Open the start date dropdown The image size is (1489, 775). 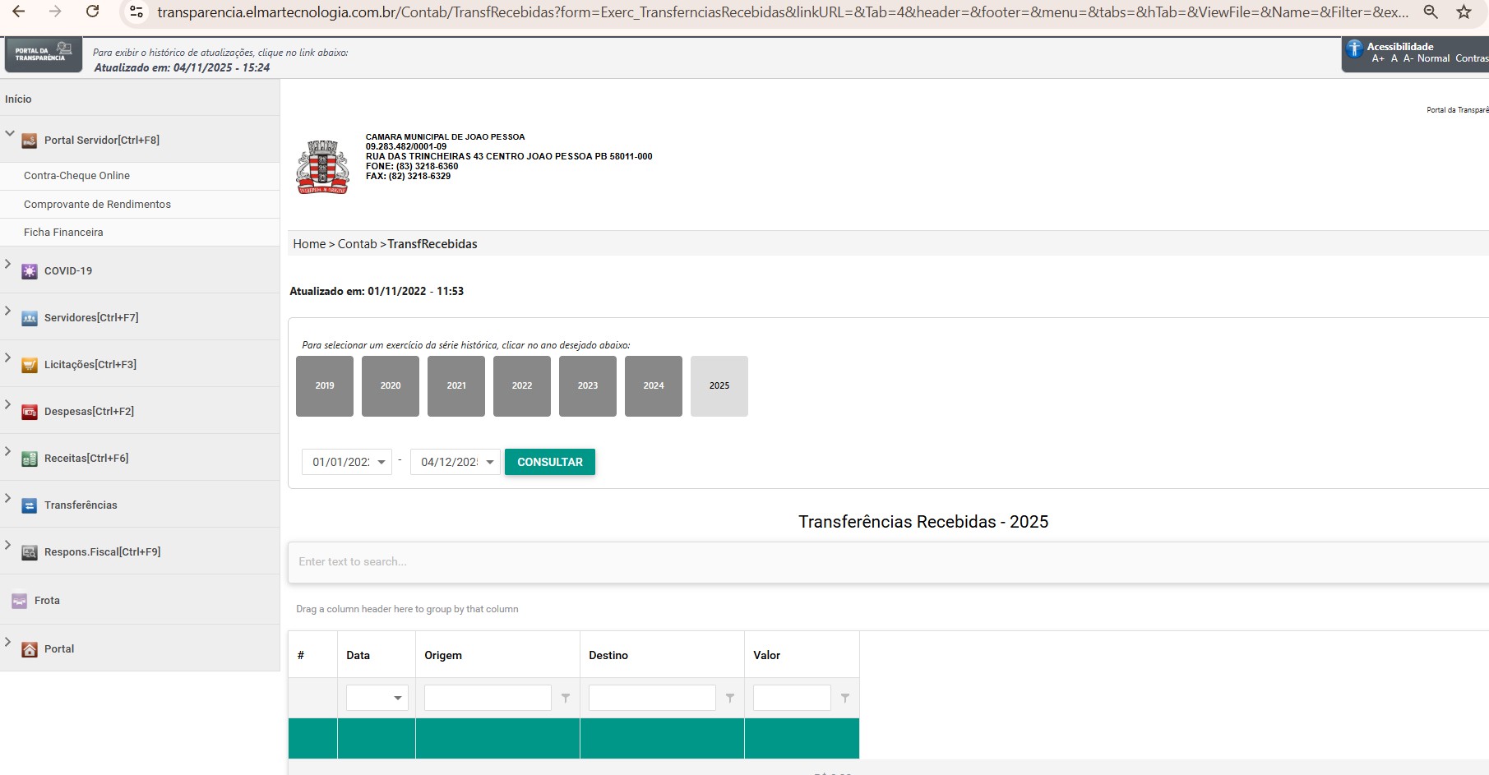[381, 462]
